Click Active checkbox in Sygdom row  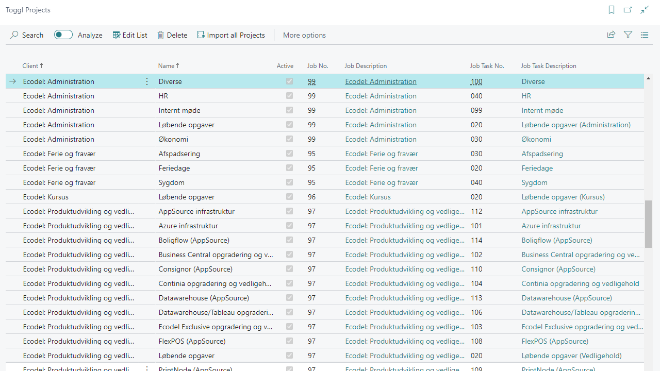point(289,182)
